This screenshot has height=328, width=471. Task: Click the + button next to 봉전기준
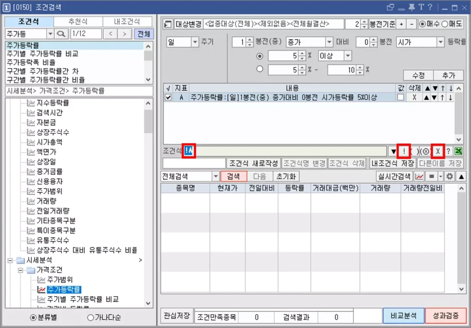[401, 24]
